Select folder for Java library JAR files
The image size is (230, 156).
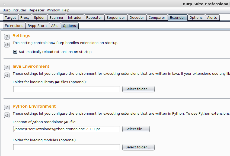138,89
